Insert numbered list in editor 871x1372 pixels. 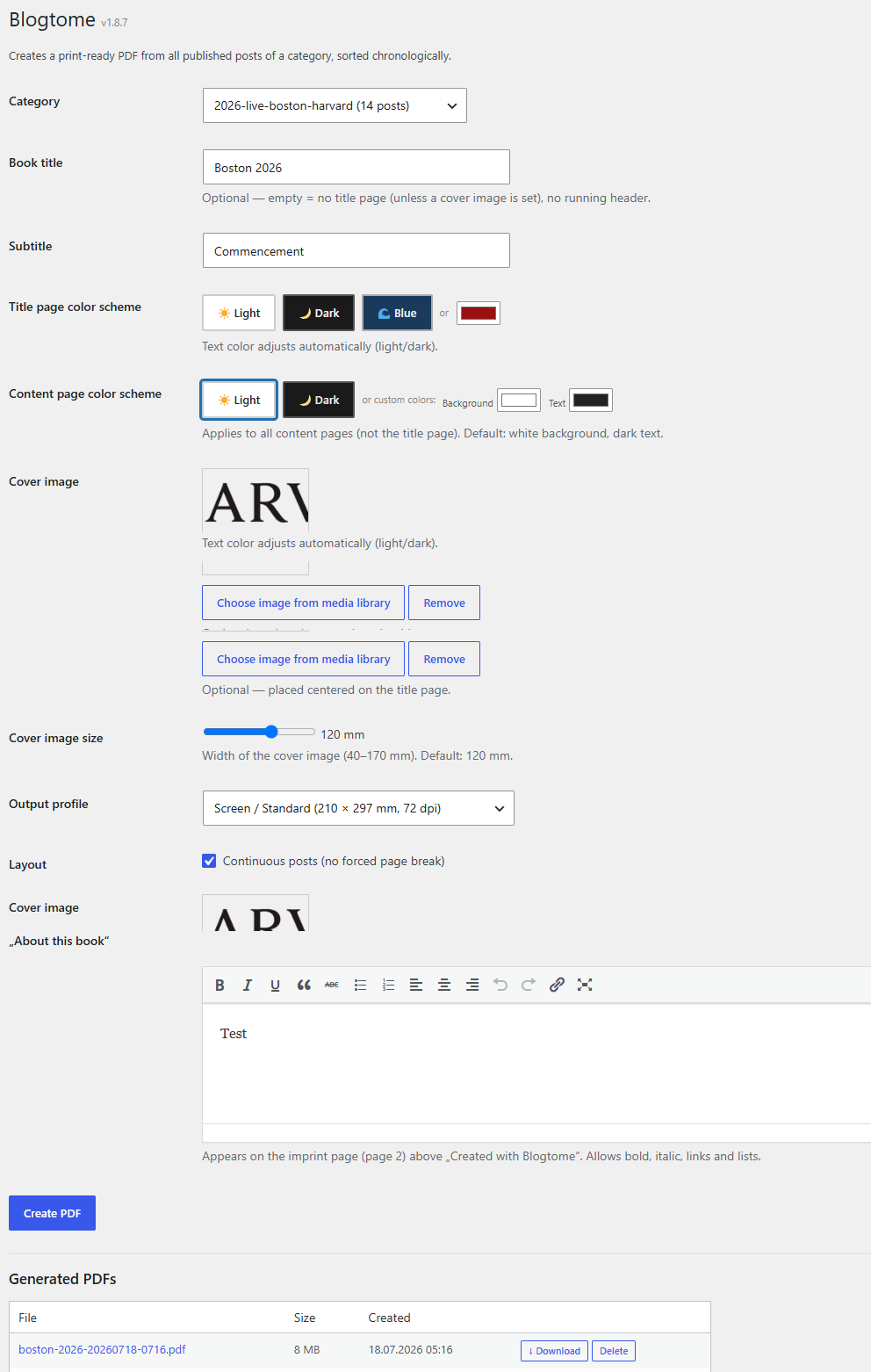(388, 985)
